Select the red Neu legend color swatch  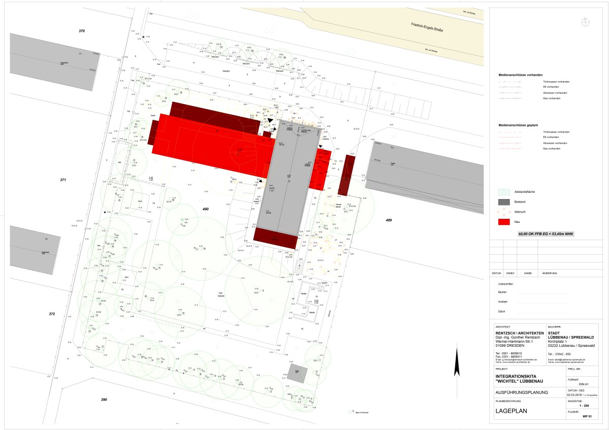[x=504, y=222]
